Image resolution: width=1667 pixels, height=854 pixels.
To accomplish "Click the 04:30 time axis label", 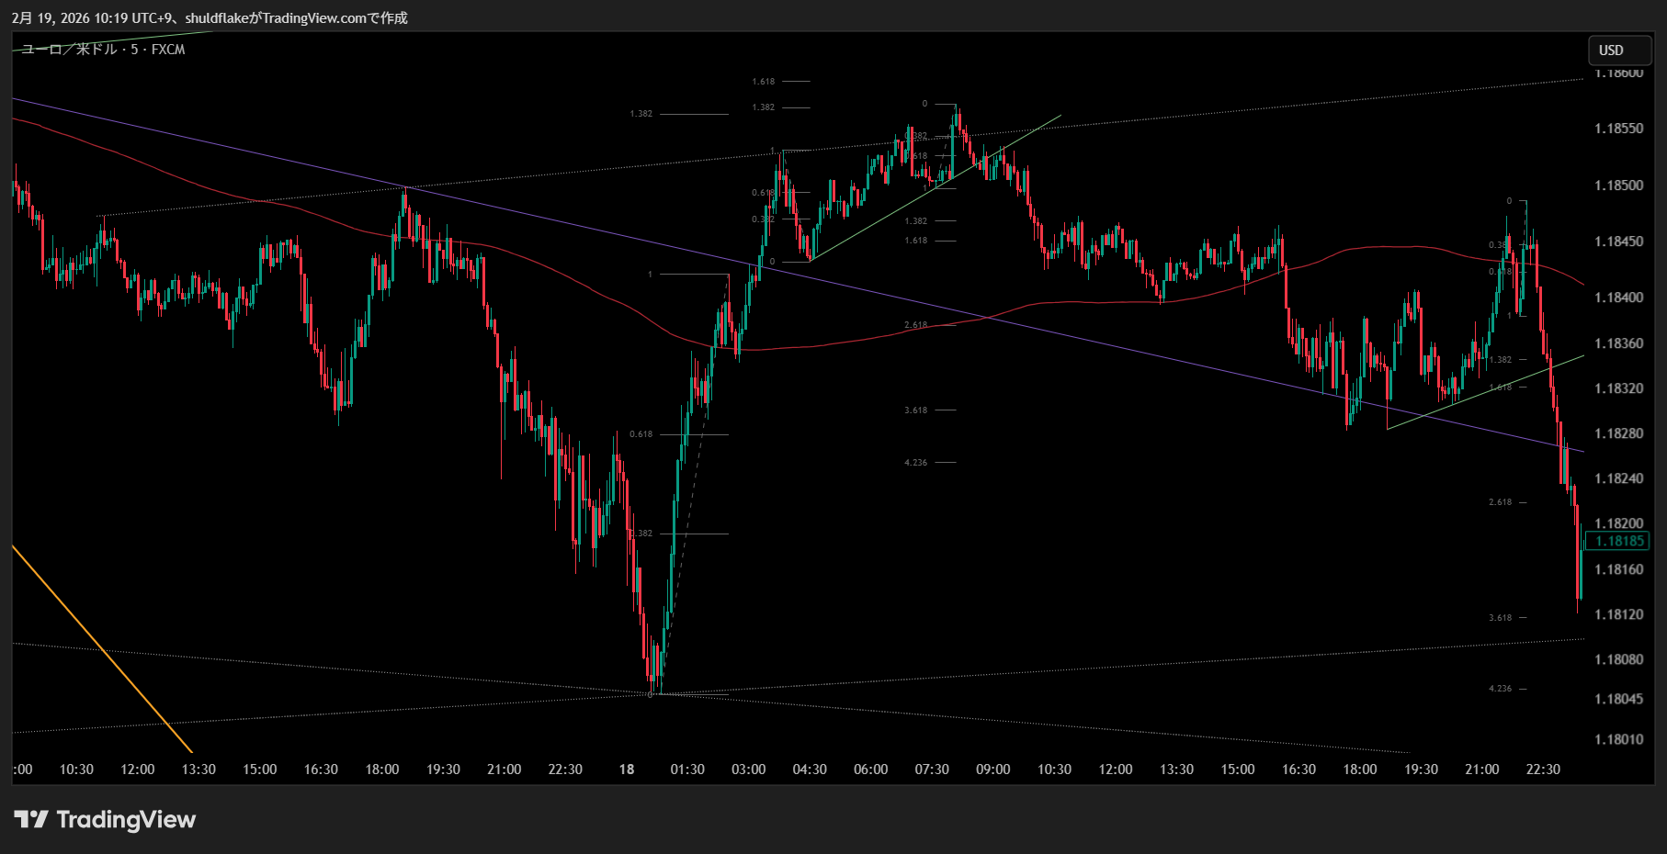I will point(810,770).
